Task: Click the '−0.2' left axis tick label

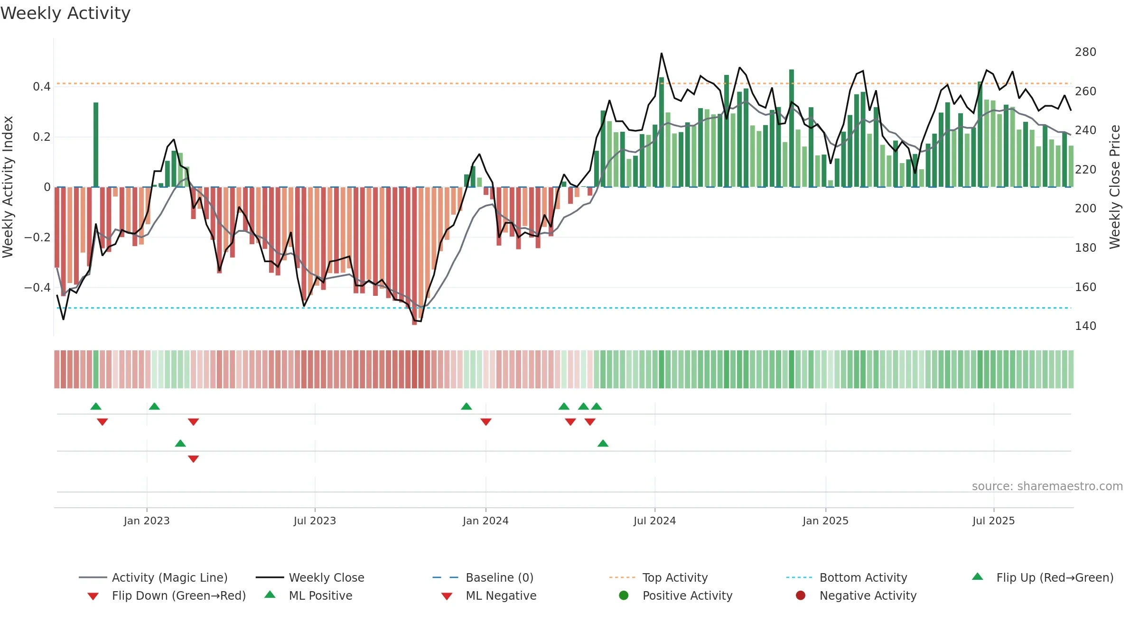Action: click(37, 238)
